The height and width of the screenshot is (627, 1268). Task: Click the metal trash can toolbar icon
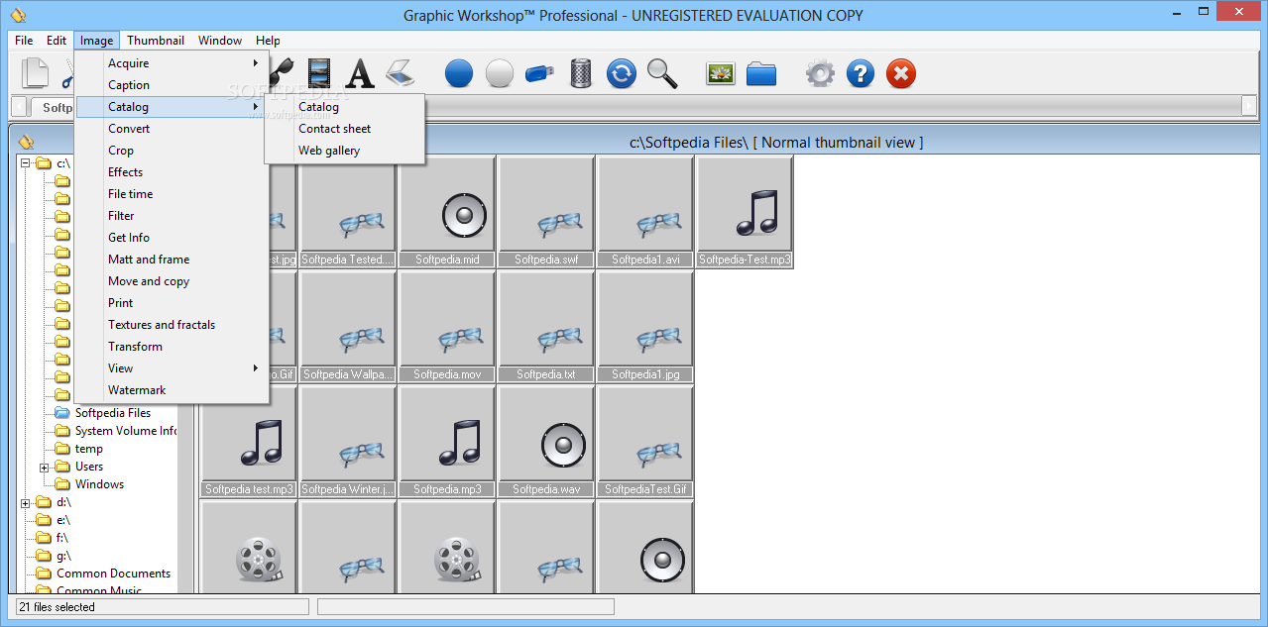(581, 73)
